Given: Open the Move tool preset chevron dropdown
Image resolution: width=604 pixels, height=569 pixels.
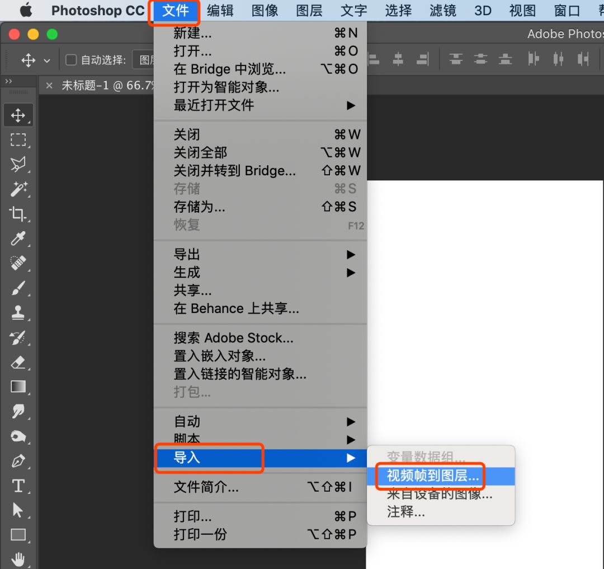Looking at the screenshot, I should click(47, 60).
